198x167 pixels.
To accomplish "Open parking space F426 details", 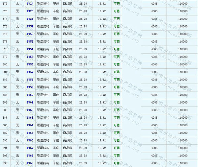I will pyautogui.click(x=30, y=19).
